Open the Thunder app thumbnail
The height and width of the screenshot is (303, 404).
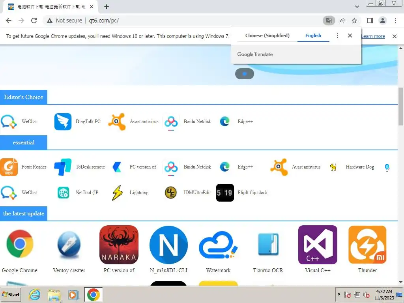[x=367, y=245]
